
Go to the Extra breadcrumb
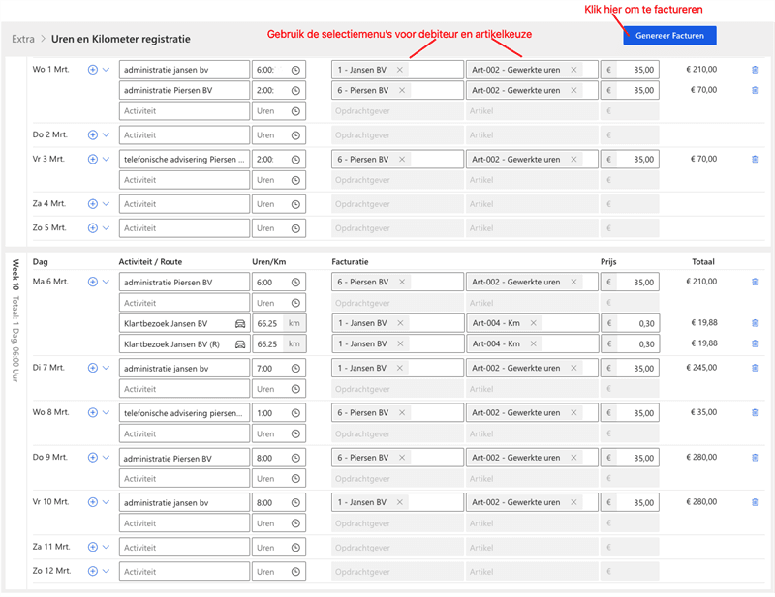coord(23,39)
